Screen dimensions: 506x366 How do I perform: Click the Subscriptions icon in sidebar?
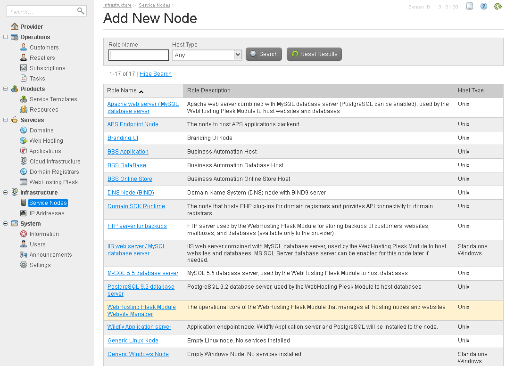24,68
